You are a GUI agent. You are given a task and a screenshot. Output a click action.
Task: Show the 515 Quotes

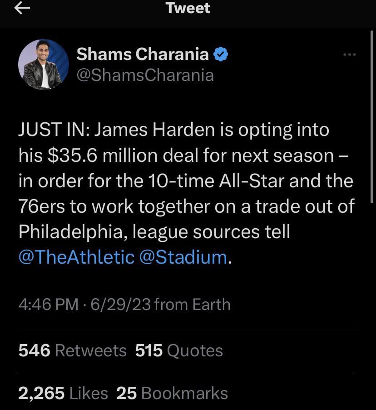(x=179, y=350)
